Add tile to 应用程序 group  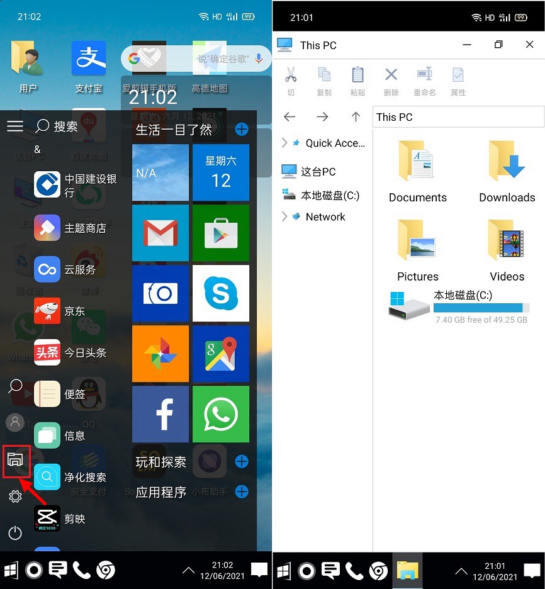[242, 491]
